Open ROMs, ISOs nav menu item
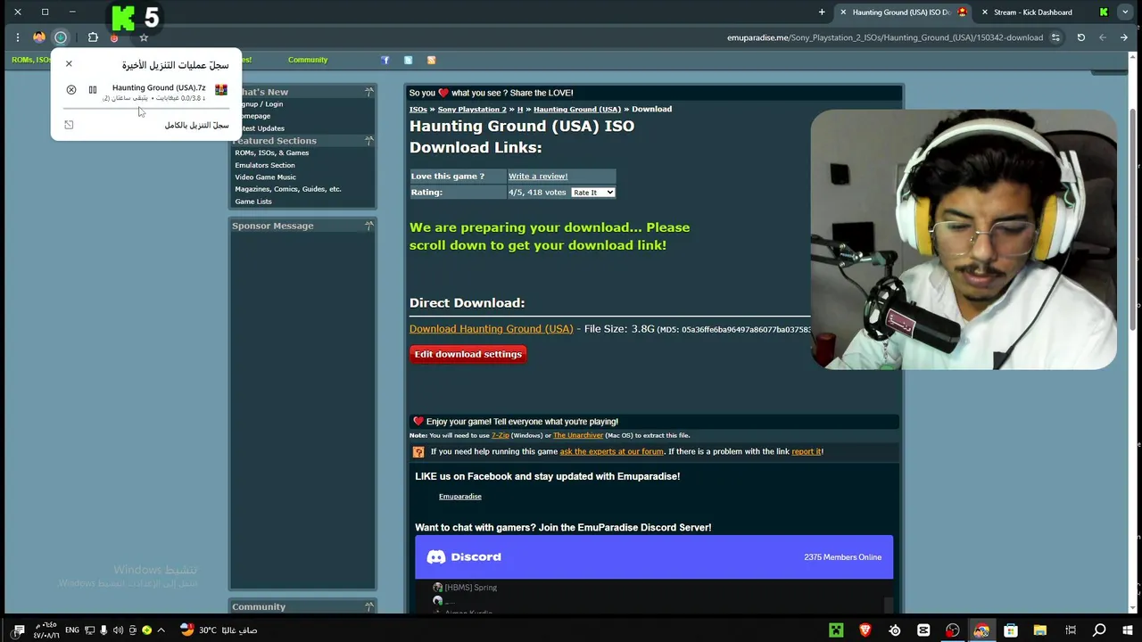The image size is (1142, 642). [31, 60]
